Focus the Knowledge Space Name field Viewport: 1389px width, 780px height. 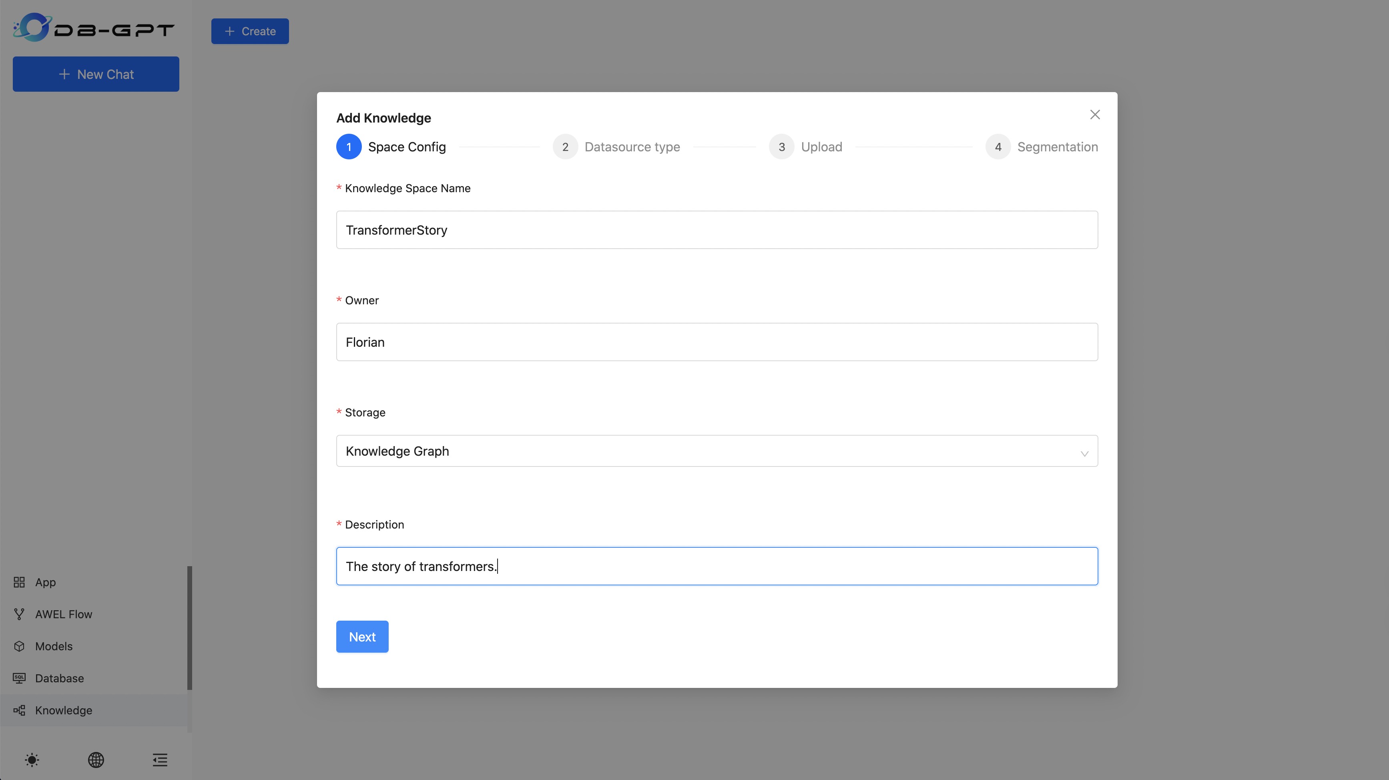(717, 230)
